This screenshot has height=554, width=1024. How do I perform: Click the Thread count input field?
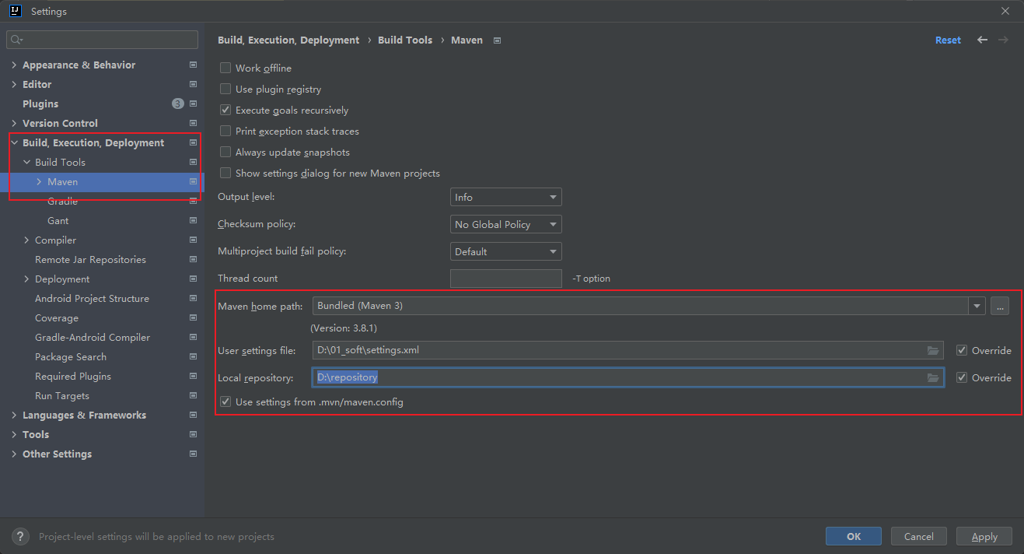click(506, 279)
